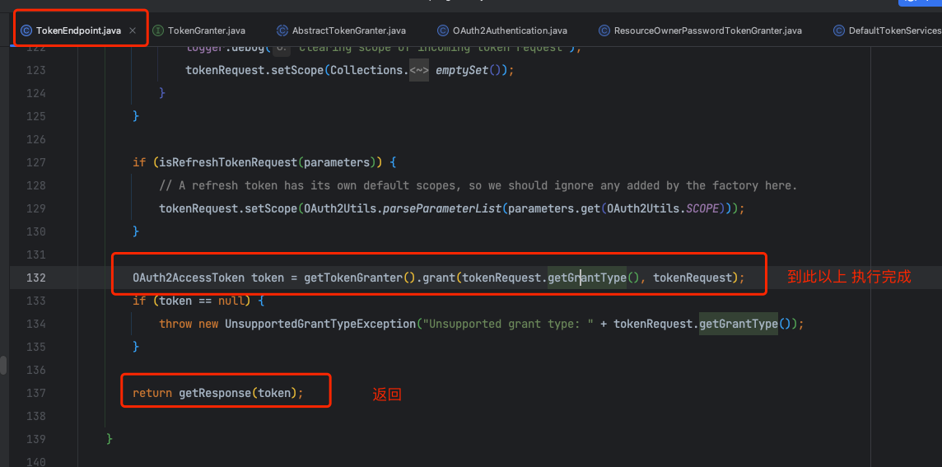Viewport: 942px width, 467px height.
Task: Expand the folded <~> generic type
Action: (x=419, y=70)
